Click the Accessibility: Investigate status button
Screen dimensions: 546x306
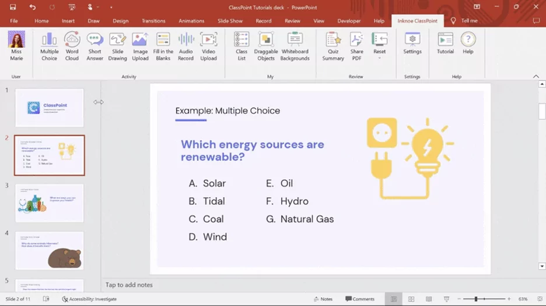tap(89, 299)
